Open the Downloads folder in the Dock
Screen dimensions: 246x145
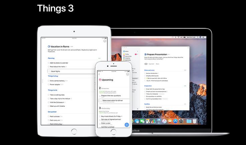189,121
